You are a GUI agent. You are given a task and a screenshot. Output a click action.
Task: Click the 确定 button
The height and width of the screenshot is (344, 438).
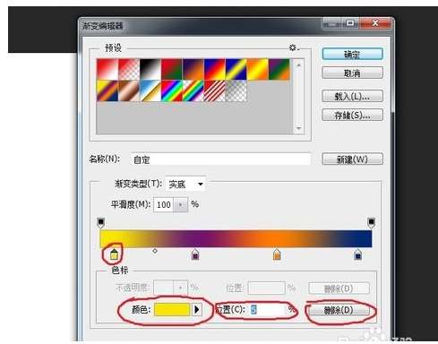[x=352, y=55]
